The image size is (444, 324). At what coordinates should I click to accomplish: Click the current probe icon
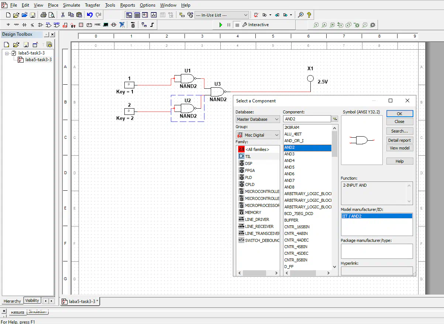(x=324, y=25)
